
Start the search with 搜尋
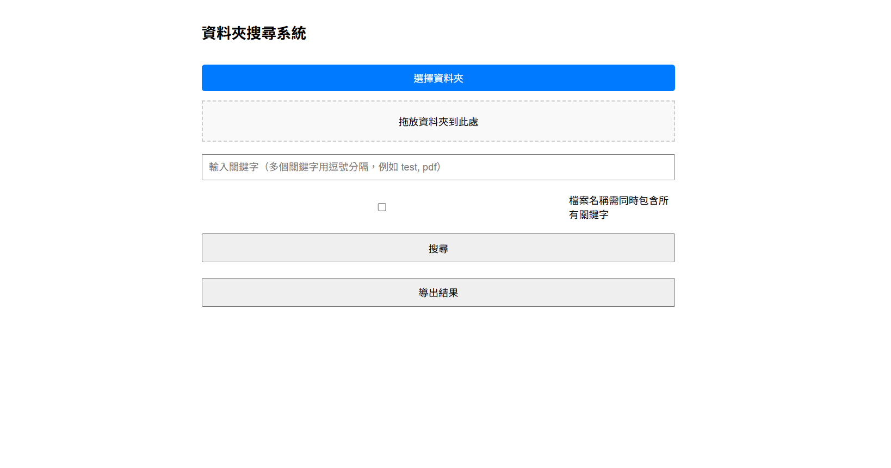click(x=438, y=248)
